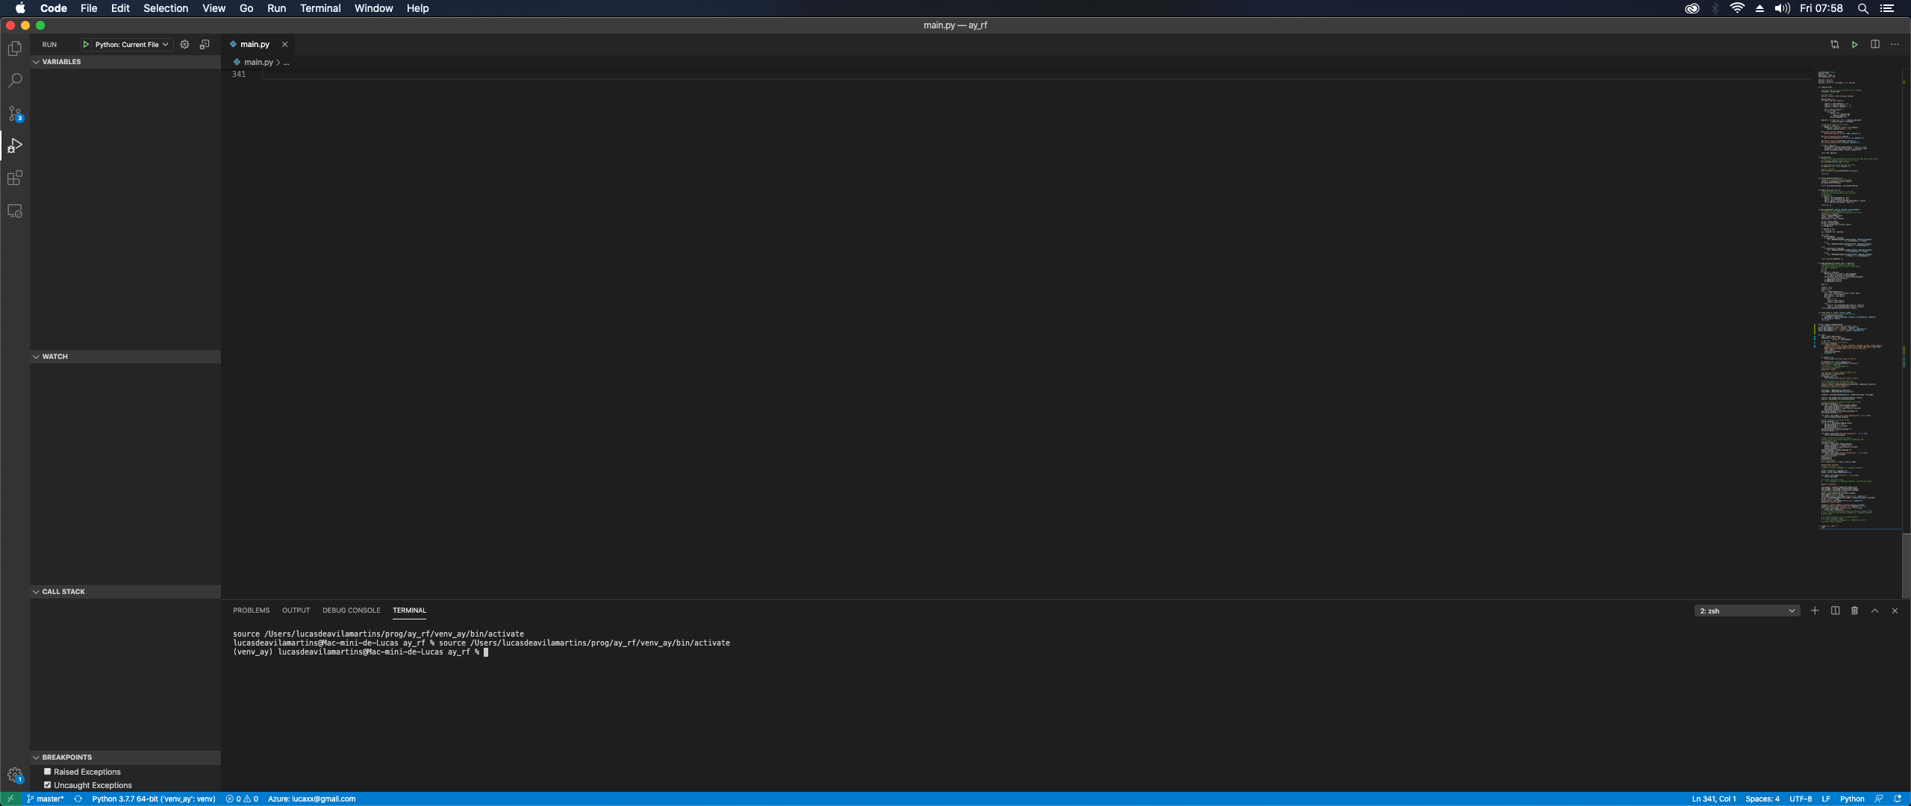Uncheck the Raised Exceptions breakpoint
Screen dimensions: 1911x806
(x=47, y=771)
